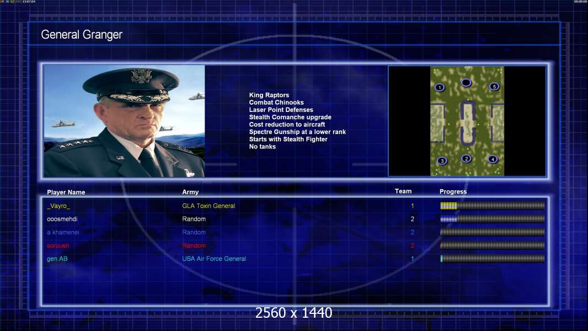
Task: Click start position 2 marker on minimap
Action: coord(466,158)
